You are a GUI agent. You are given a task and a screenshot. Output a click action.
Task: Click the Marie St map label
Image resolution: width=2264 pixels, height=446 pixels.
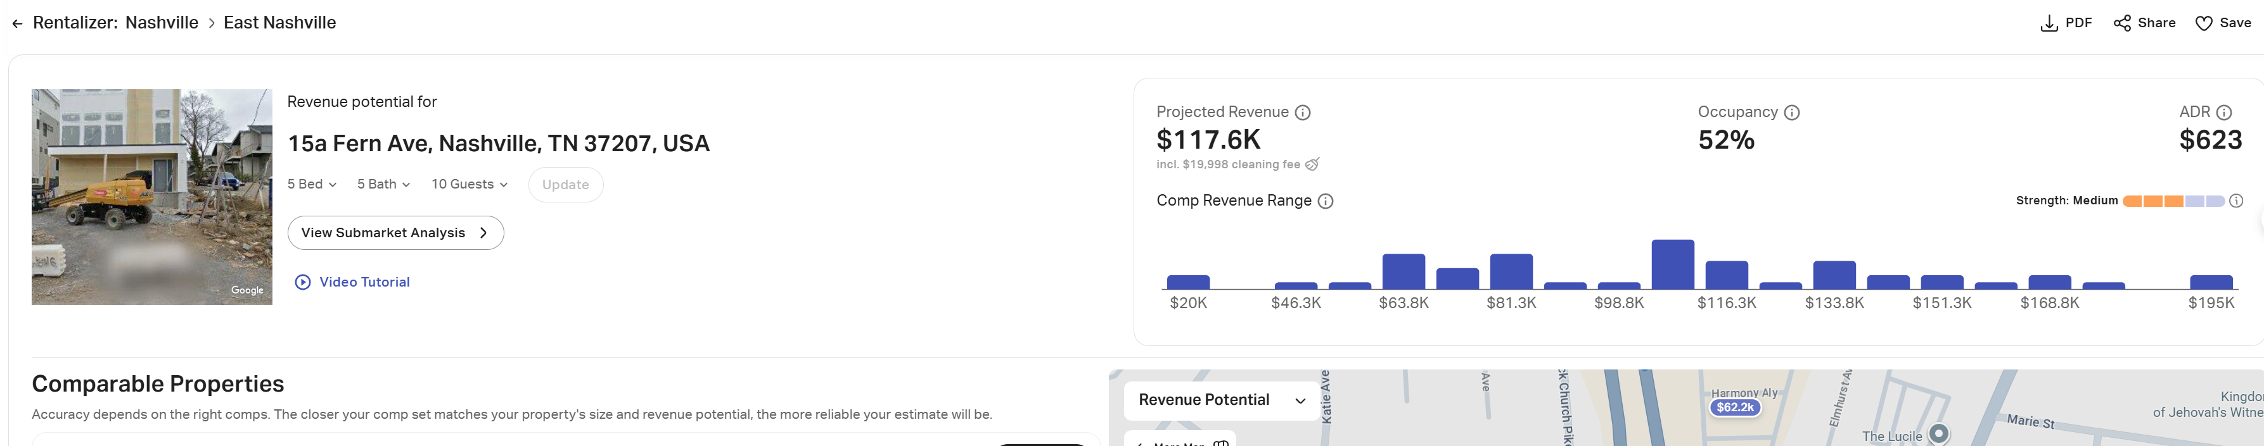[2030, 421]
